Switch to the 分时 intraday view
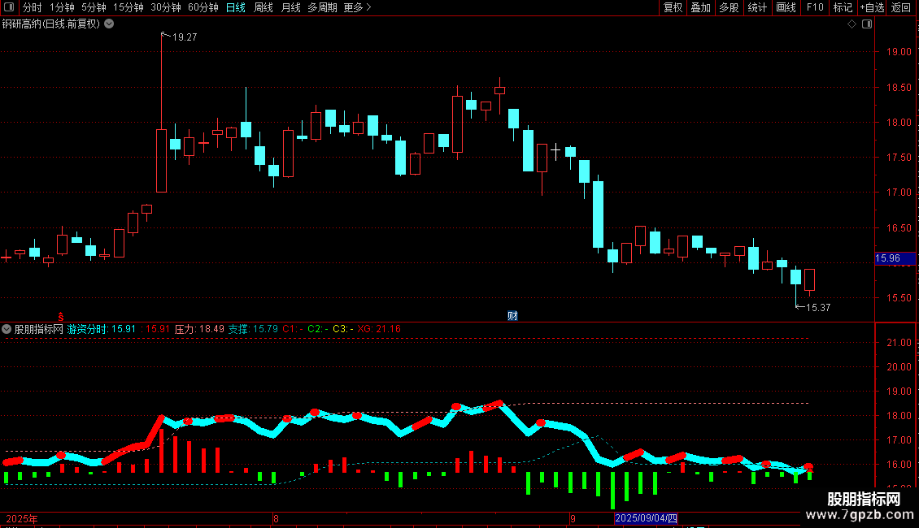The height and width of the screenshot is (528, 919). click(33, 7)
